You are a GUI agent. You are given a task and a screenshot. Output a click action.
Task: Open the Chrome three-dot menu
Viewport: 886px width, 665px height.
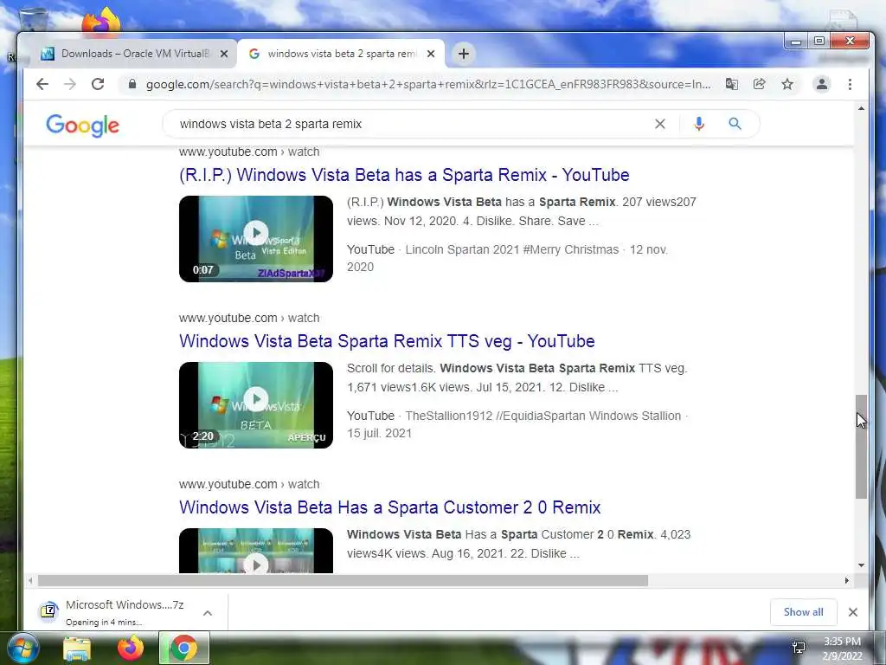(x=850, y=84)
